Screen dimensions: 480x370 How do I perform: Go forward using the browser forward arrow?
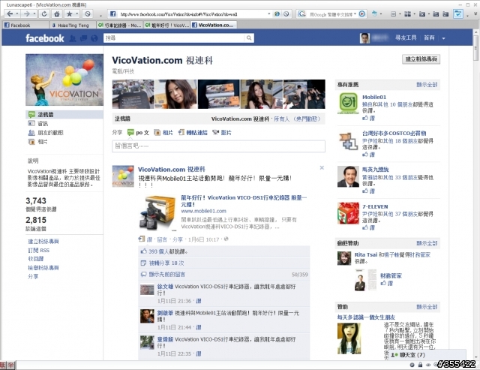27,14
